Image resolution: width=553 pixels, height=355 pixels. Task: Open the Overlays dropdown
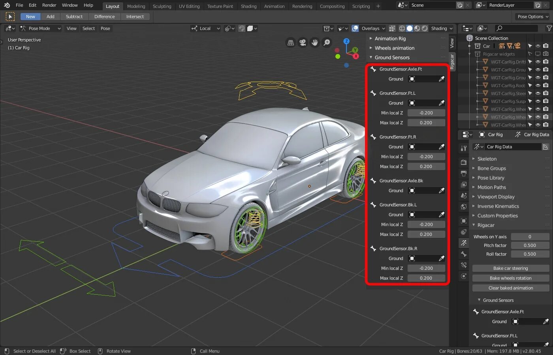pos(373,28)
